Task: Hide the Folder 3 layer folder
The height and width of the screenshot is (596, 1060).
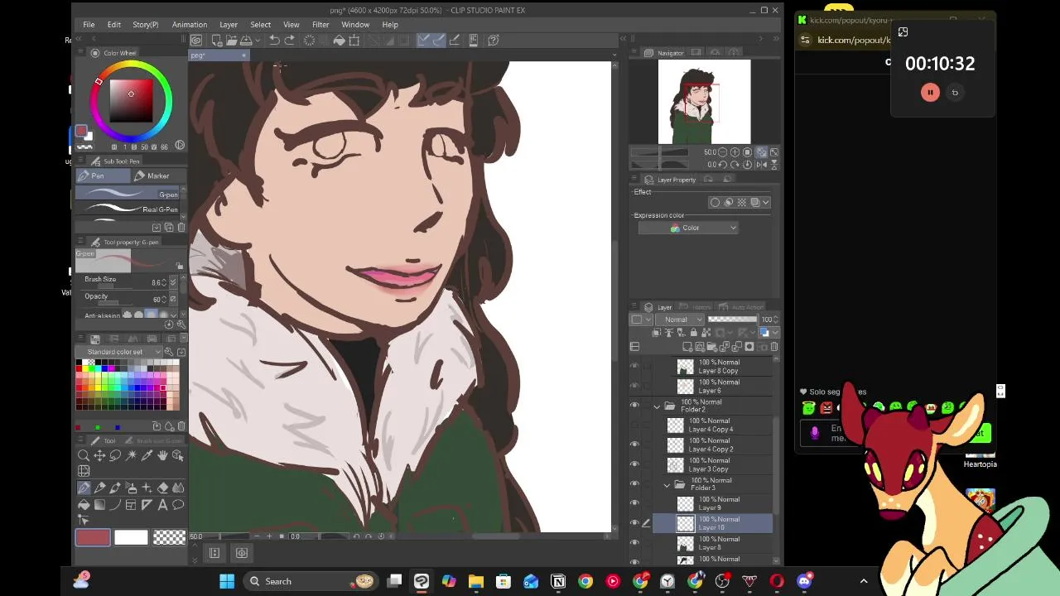Action: pos(634,483)
